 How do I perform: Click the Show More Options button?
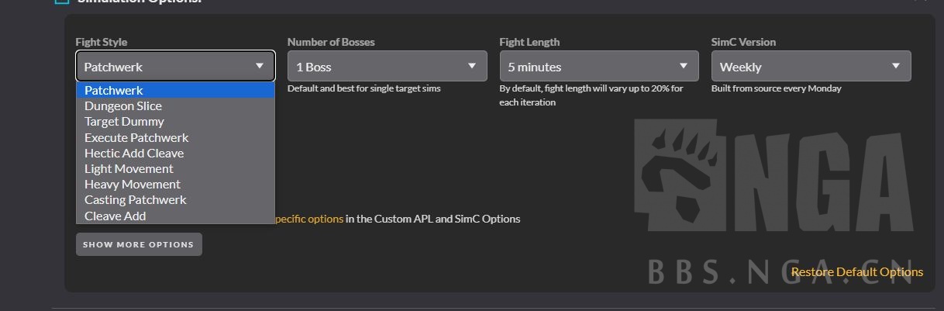(139, 244)
